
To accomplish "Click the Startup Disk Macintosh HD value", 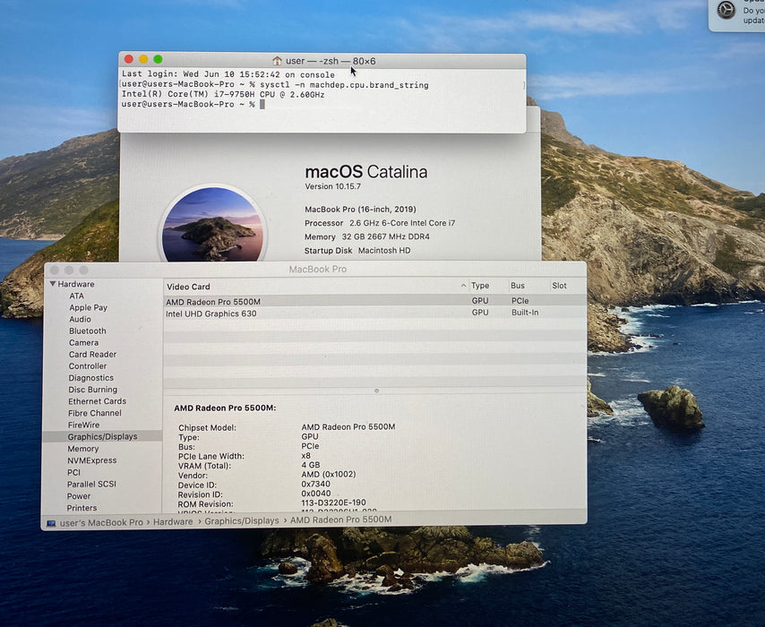I will click(x=384, y=250).
